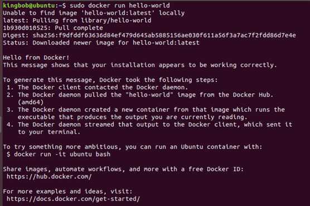Click the kingbob@ubuntu prompt text
Screen dimensions: 310x206
point(29,6)
